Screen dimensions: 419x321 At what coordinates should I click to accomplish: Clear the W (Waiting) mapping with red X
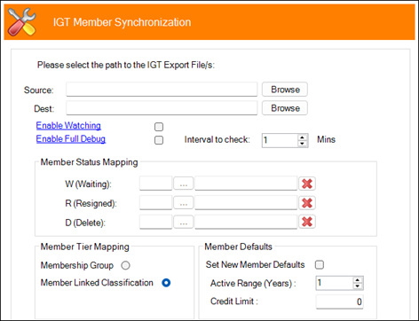(307, 184)
